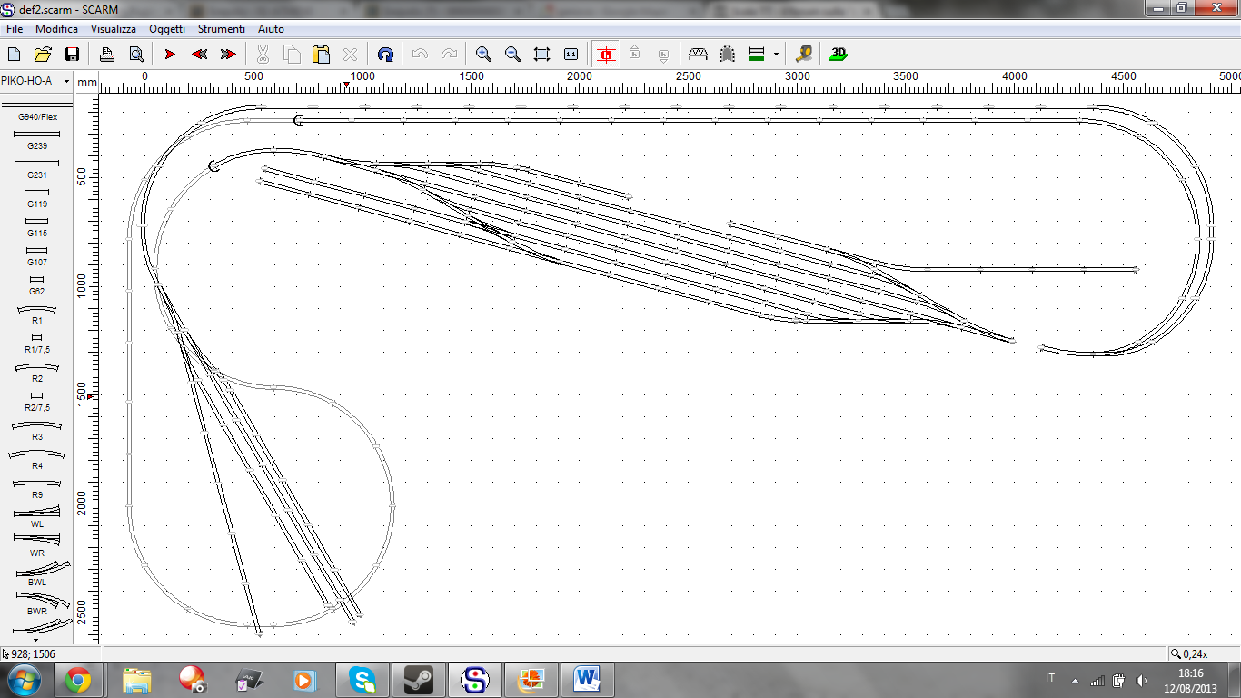Redo the last action
Screen dimensions: 1241x698
click(449, 55)
